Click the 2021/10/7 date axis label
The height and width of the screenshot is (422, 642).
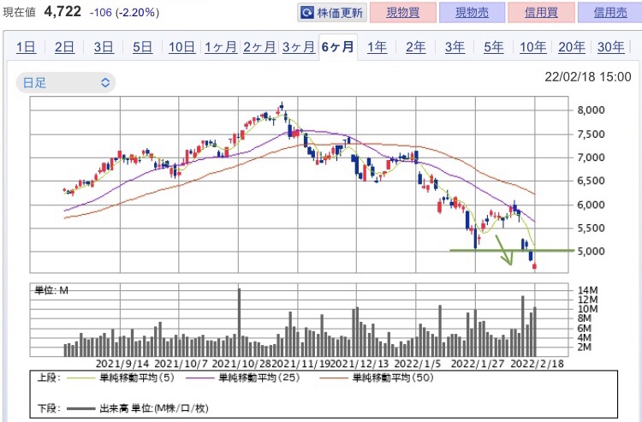point(181,364)
